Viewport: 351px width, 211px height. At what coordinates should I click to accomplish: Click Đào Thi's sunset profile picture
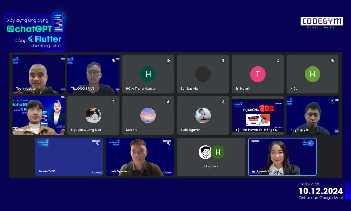148,115
